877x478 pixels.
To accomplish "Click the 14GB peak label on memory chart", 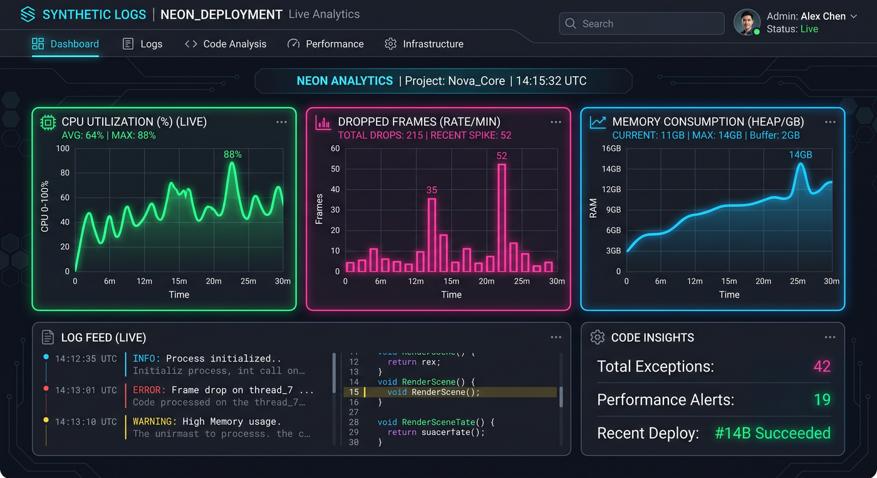I will point(801,155).
